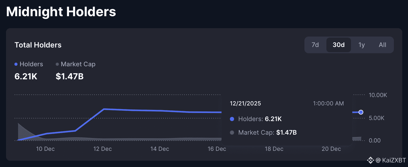The image size is (408, 167).
Task: Select the $1.47B market cap value
Action: 69,76
